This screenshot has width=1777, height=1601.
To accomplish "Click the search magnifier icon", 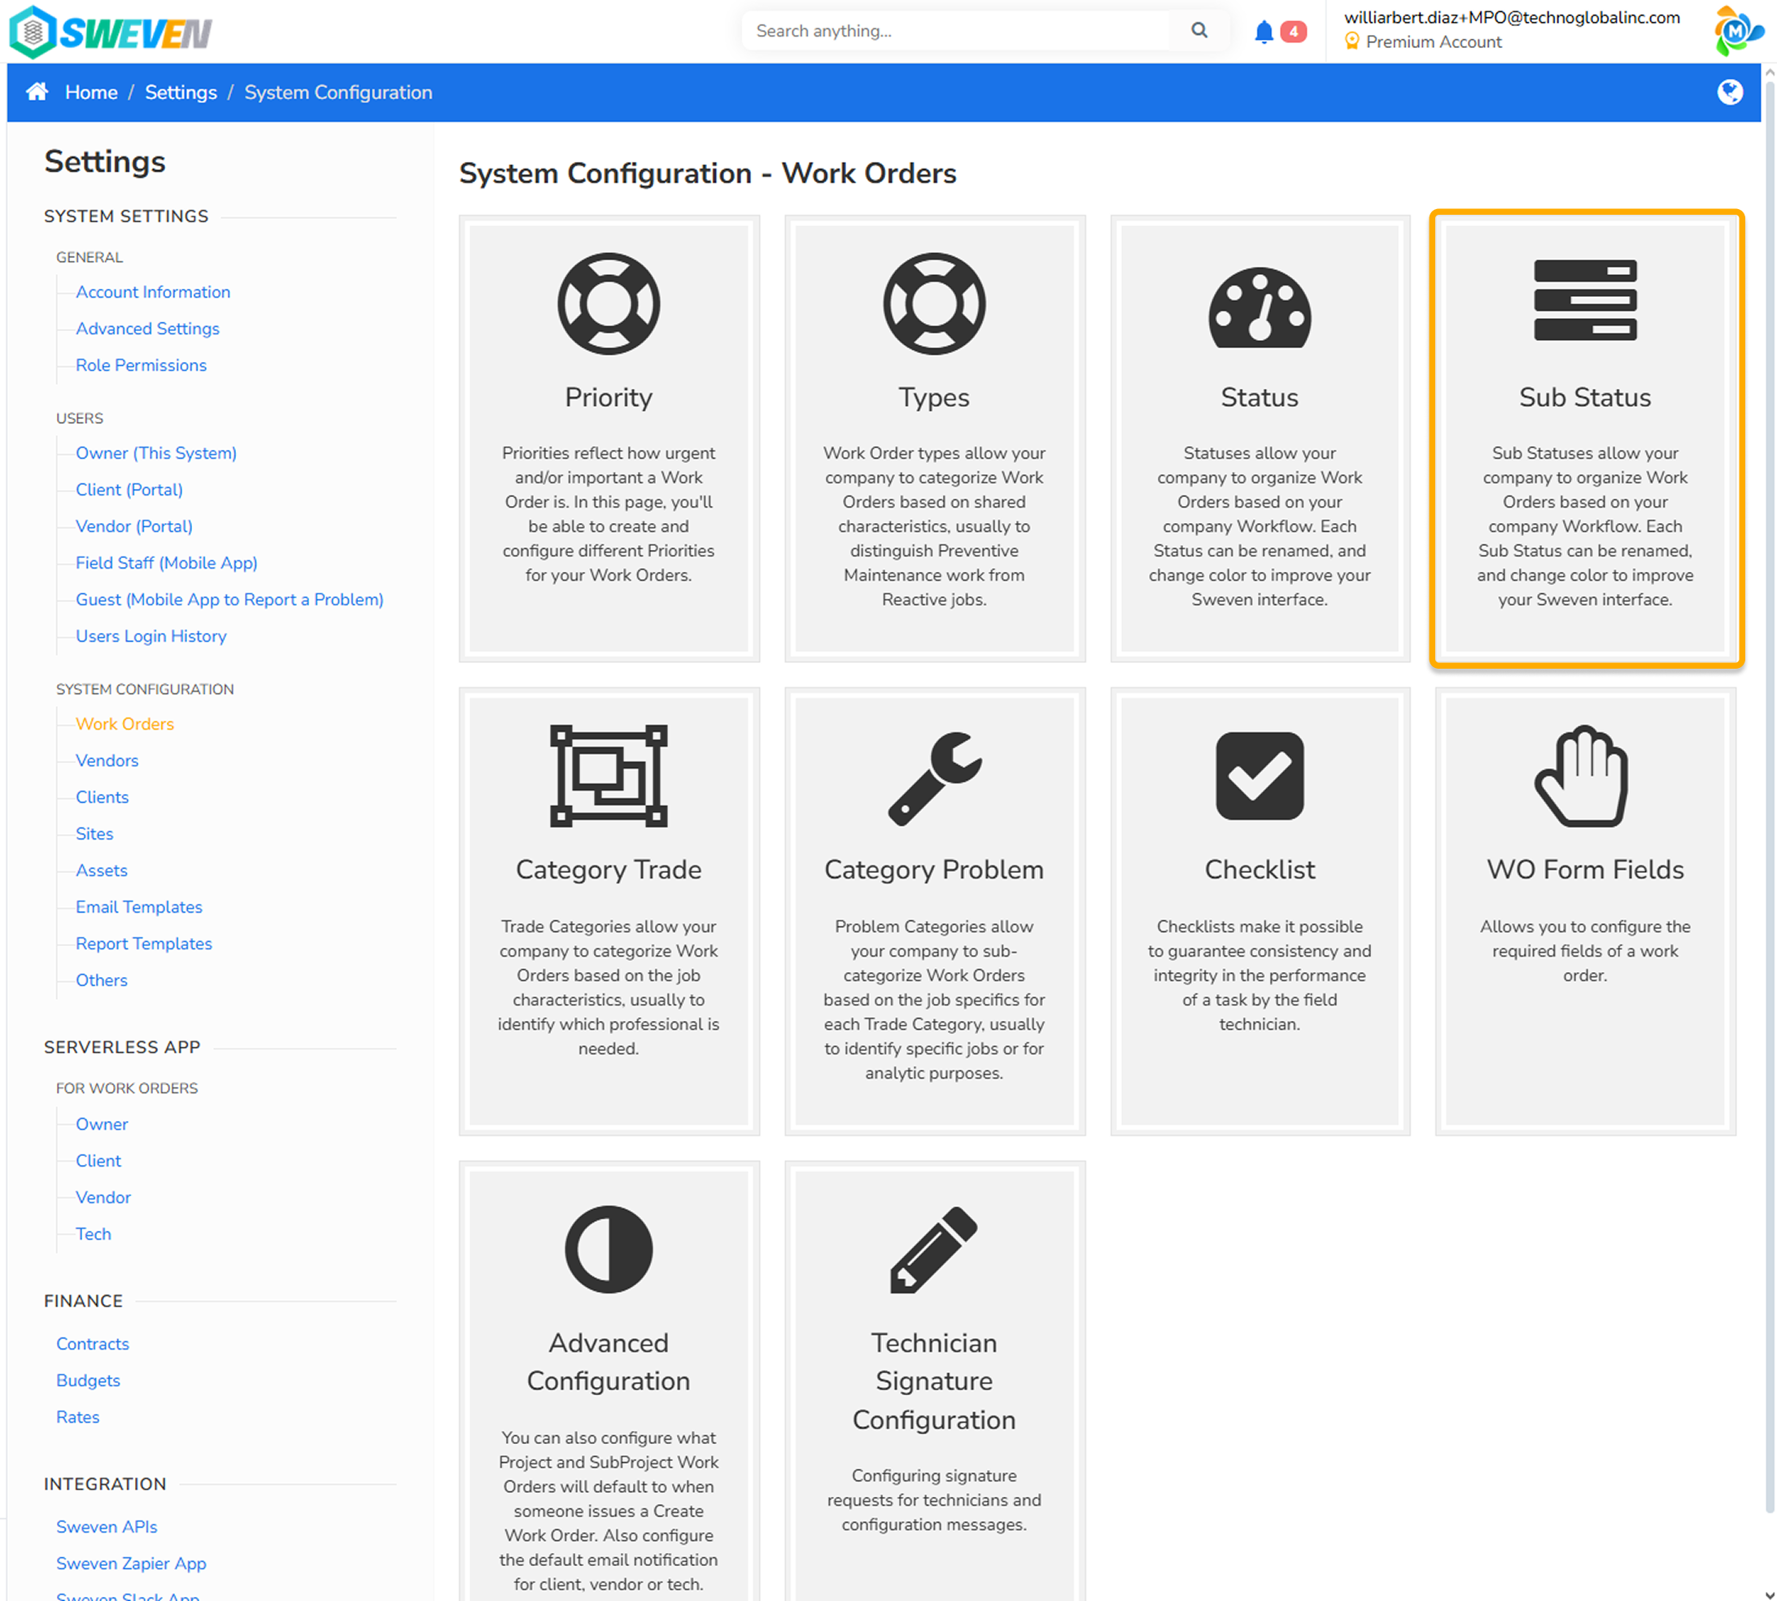I will coord(1199,31).
